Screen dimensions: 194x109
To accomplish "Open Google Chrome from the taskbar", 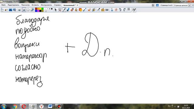I will pos(15,106).
